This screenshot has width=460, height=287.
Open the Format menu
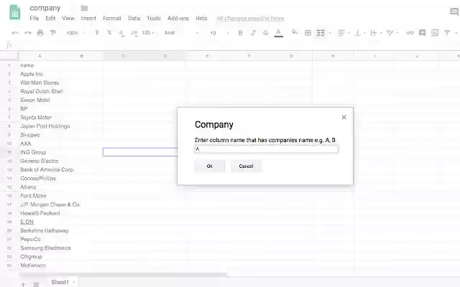tap(112, 18)
